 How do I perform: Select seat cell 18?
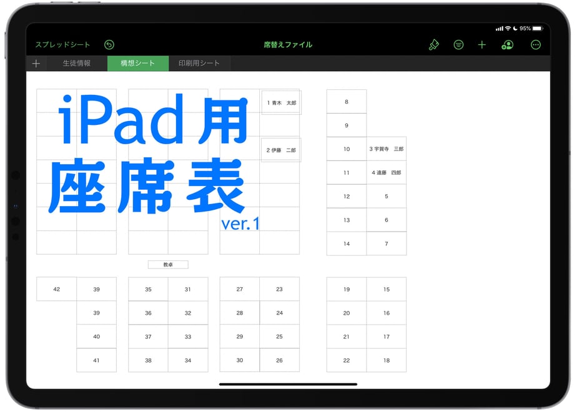click(387, 360)
